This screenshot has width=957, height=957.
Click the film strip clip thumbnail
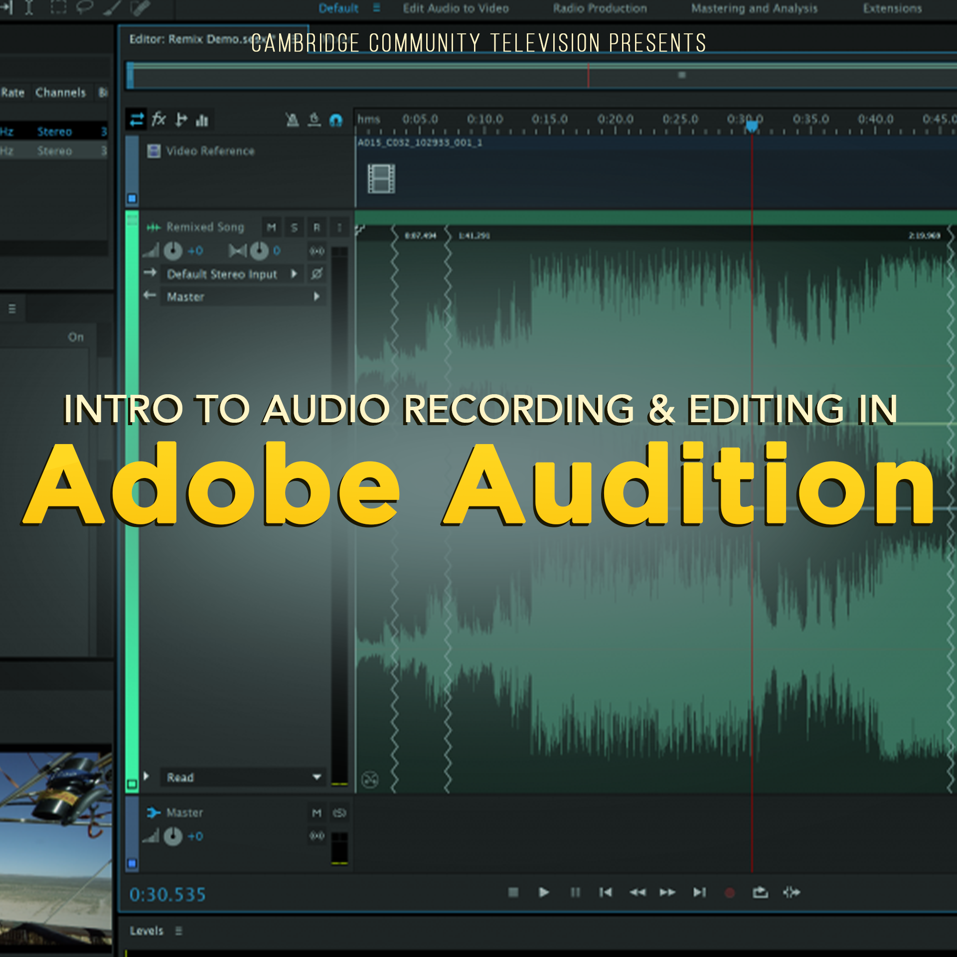click(381, 178)
